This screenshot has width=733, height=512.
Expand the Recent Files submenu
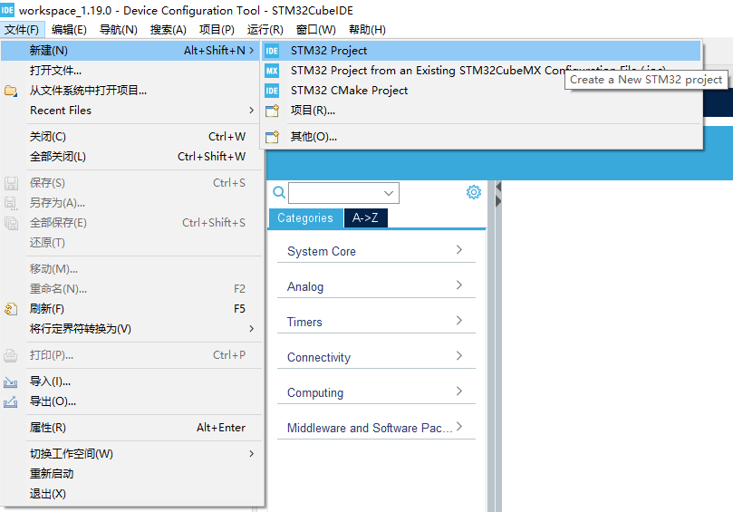point(130,111)
